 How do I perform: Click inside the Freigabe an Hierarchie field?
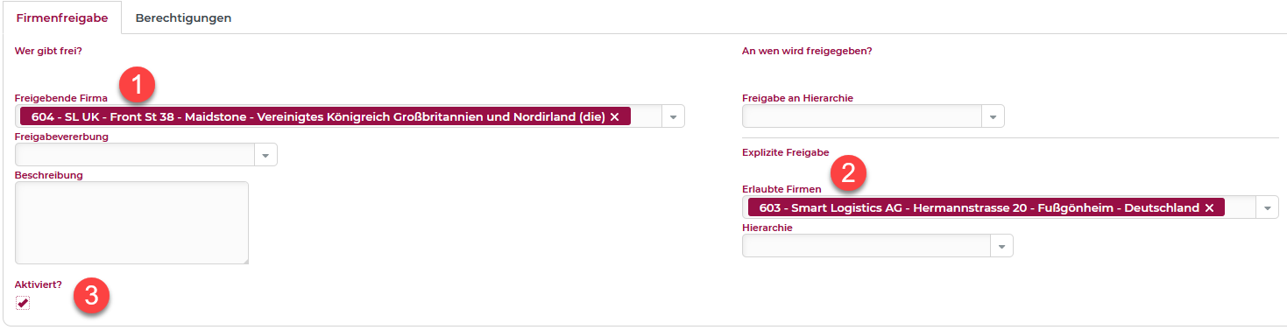862,116
